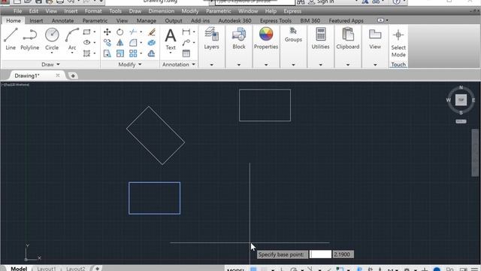Open the View panel button

click(375, 38)
